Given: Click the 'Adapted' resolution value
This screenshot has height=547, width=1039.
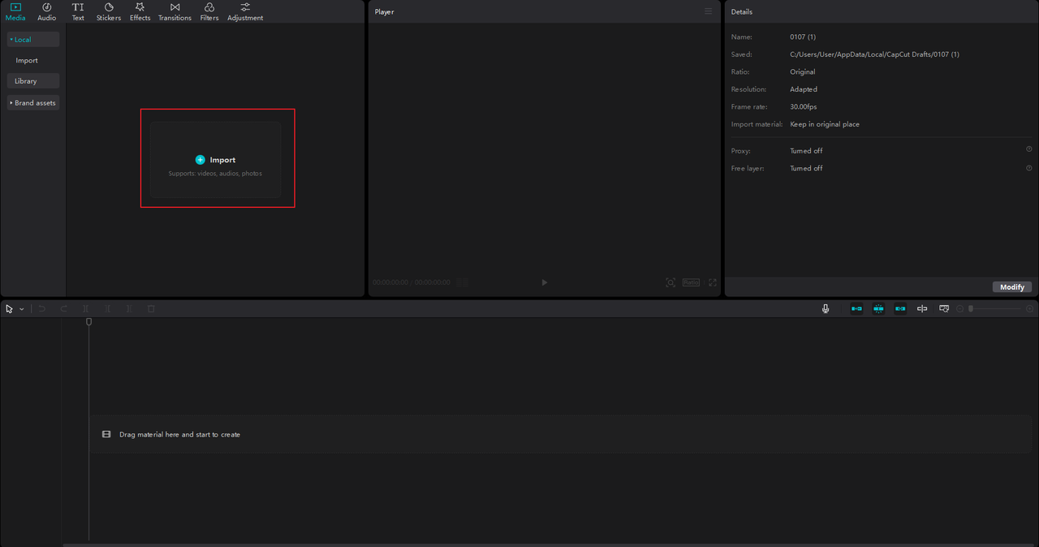Looking at the screenshot, I should [804, 89].
